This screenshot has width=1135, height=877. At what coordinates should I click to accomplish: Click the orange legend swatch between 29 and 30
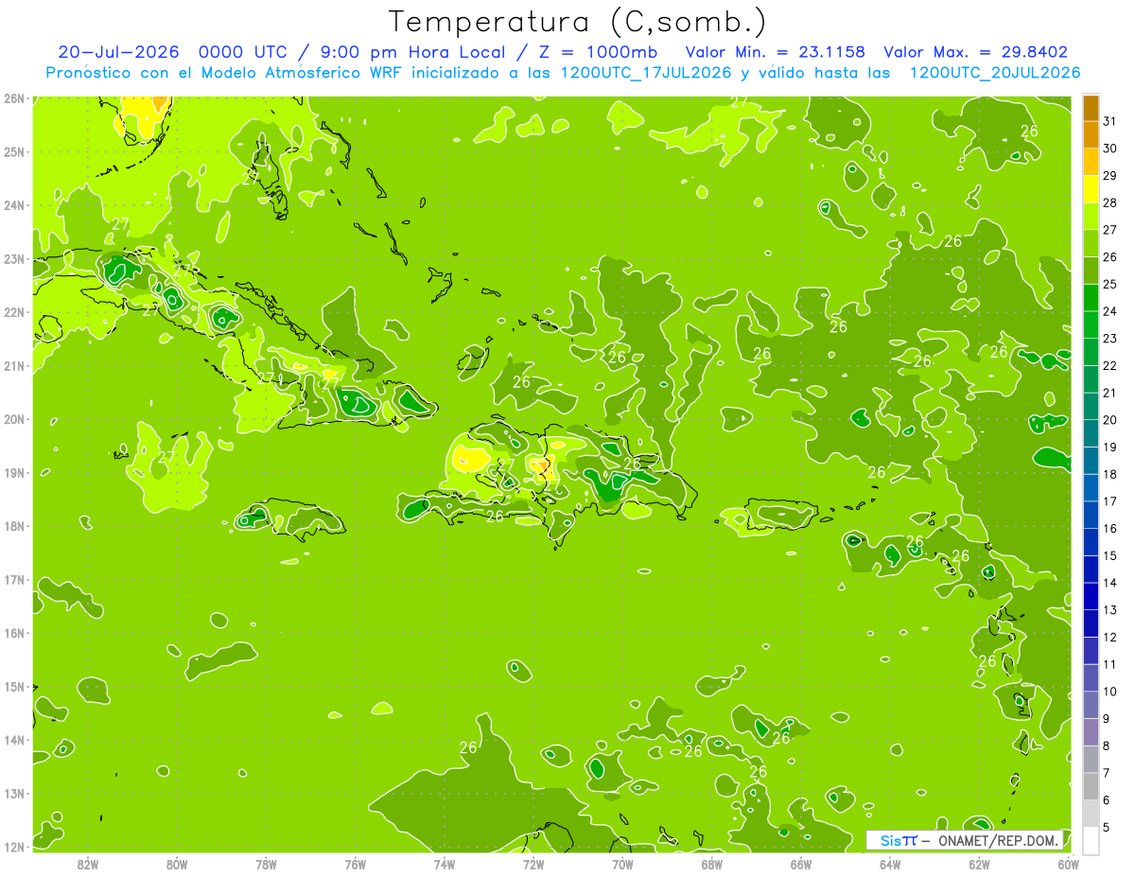[x=1091, y=162]
